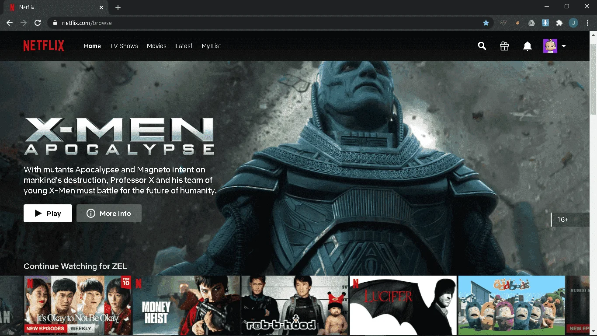The image size is (597, 336).
Task: Open notifications bell
Action: click(x=528, y=46)
